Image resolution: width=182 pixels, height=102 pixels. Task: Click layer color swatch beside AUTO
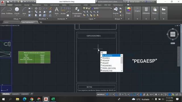point(92,8)
